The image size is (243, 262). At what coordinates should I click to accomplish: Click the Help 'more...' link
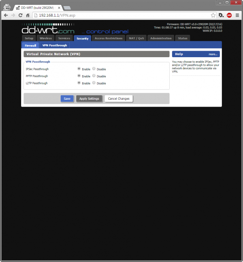point(213,54)
